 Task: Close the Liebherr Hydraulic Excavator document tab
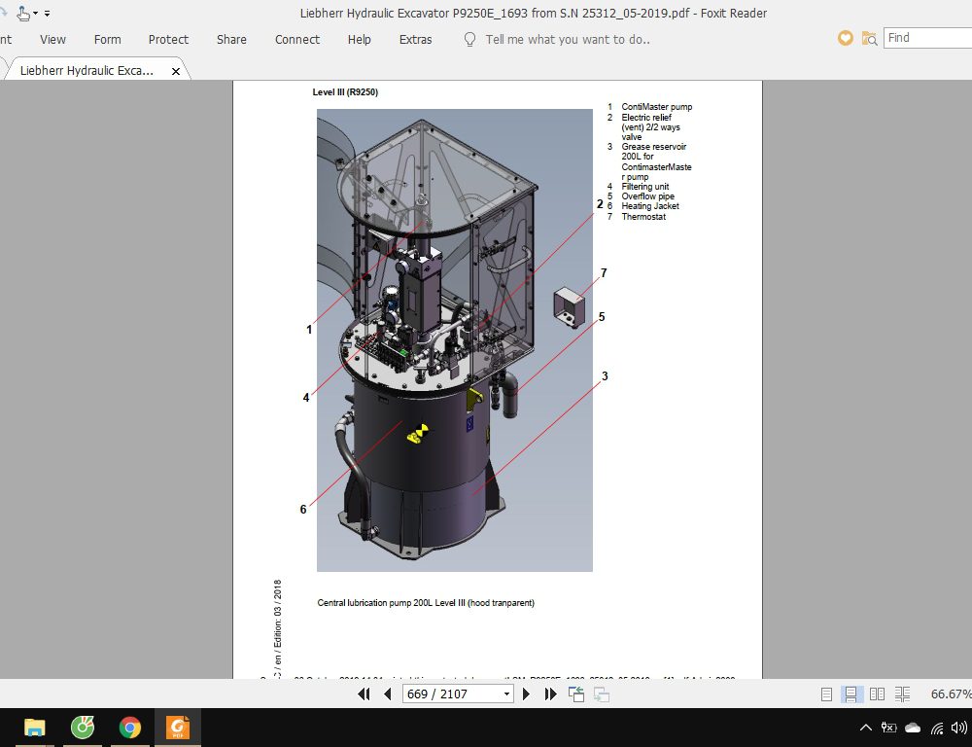176,71
